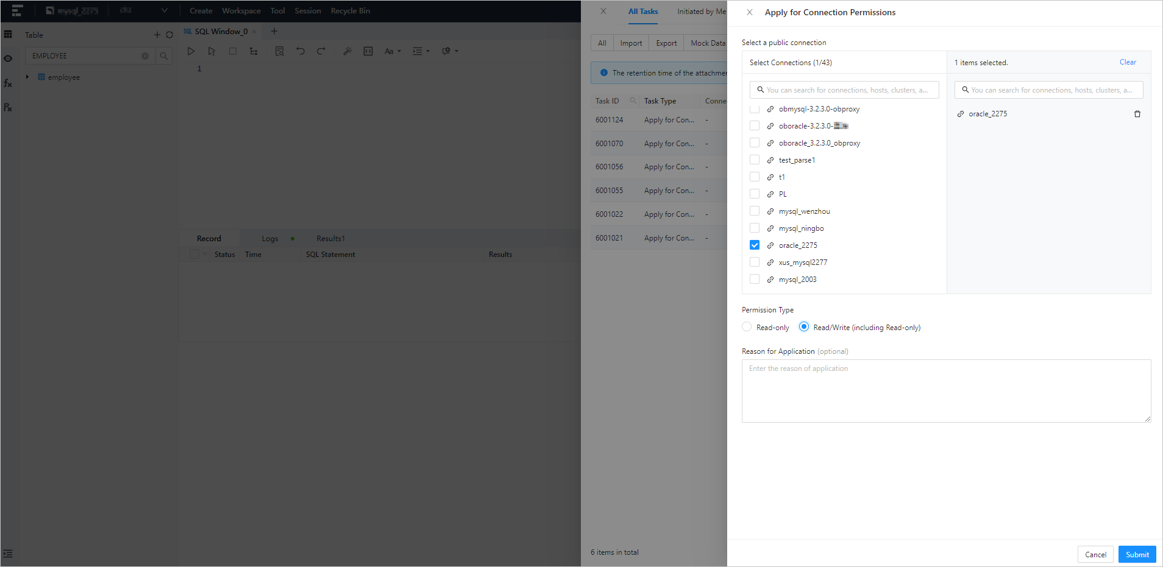Select the Stop execution icon

pyautogui.click(x=232, y=51)
